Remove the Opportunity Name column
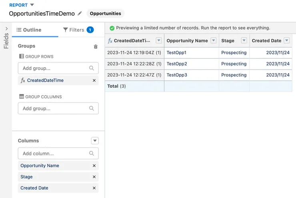296x198 pixels. coord(94,166)
